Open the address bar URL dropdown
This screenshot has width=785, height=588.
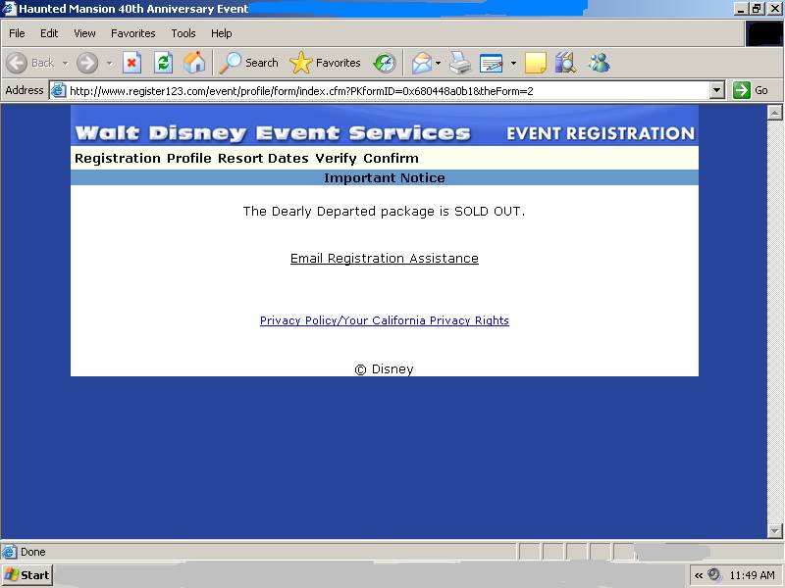[717, 90]
